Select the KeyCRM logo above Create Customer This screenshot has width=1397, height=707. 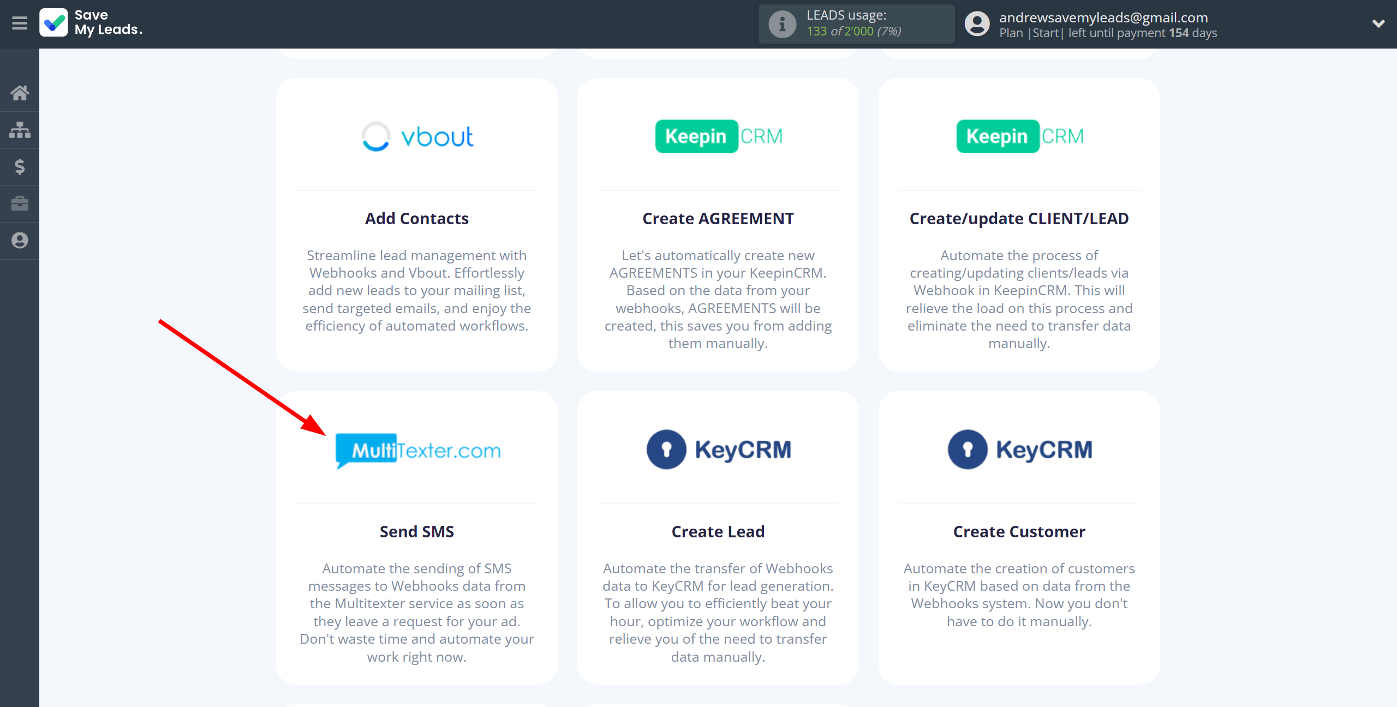[1019, 450]
